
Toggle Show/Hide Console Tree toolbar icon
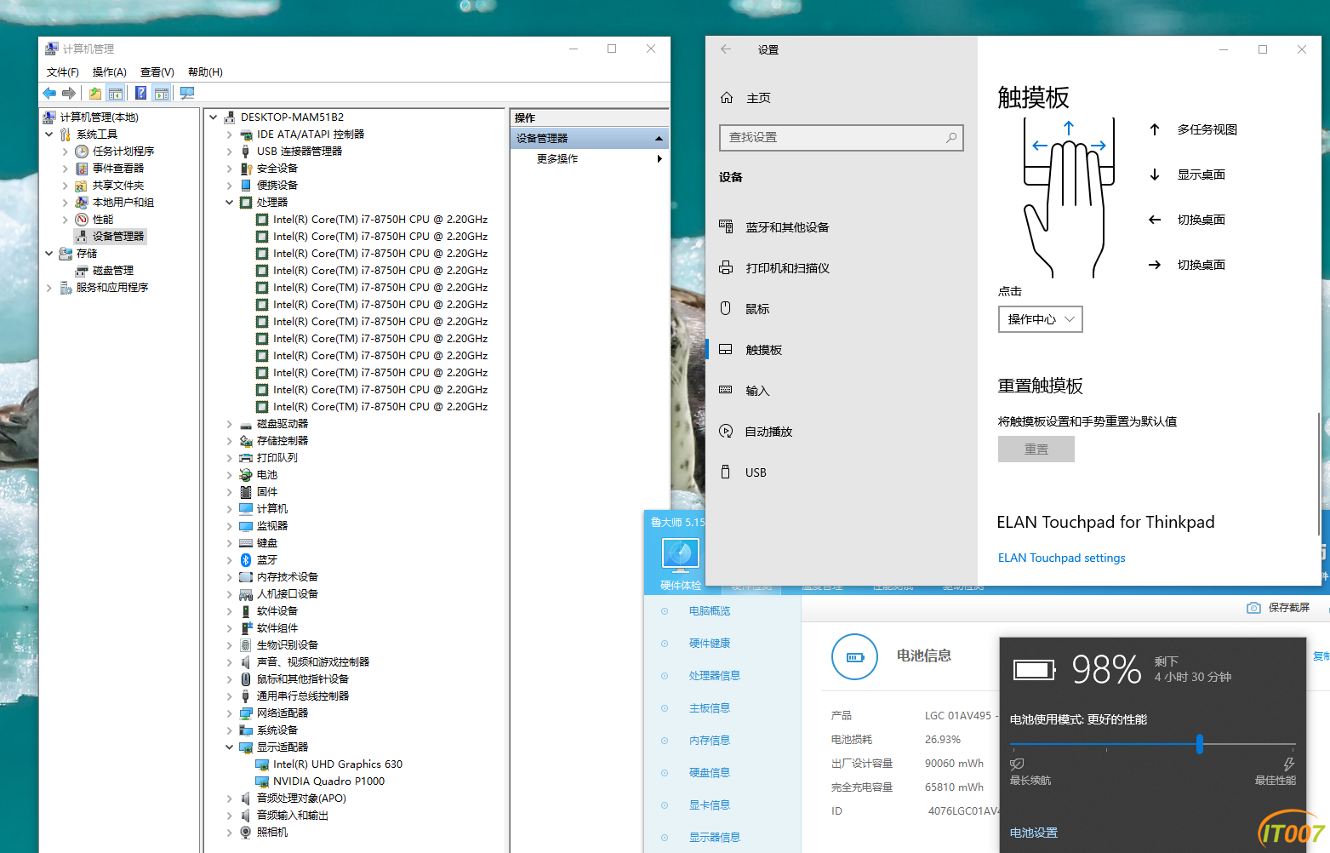116,93
